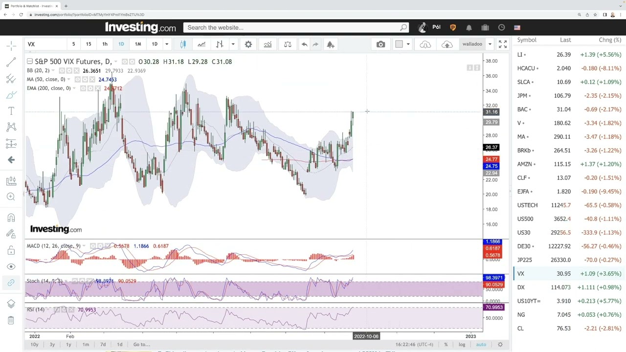Viewport: 626px width, 352px height.
Task: Select the 5 minute interval
Action: point(73,44)
